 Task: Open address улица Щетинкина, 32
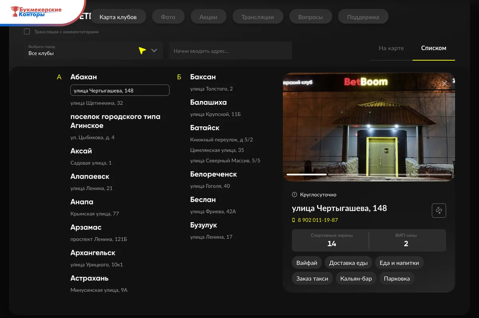97,103
